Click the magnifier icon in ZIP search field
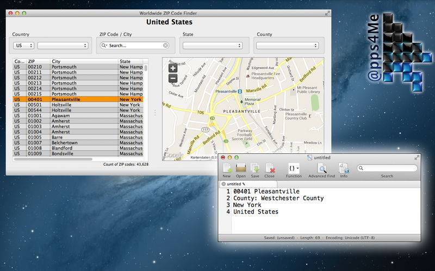This screenshot has width=435, height=271. pos(104,46)
